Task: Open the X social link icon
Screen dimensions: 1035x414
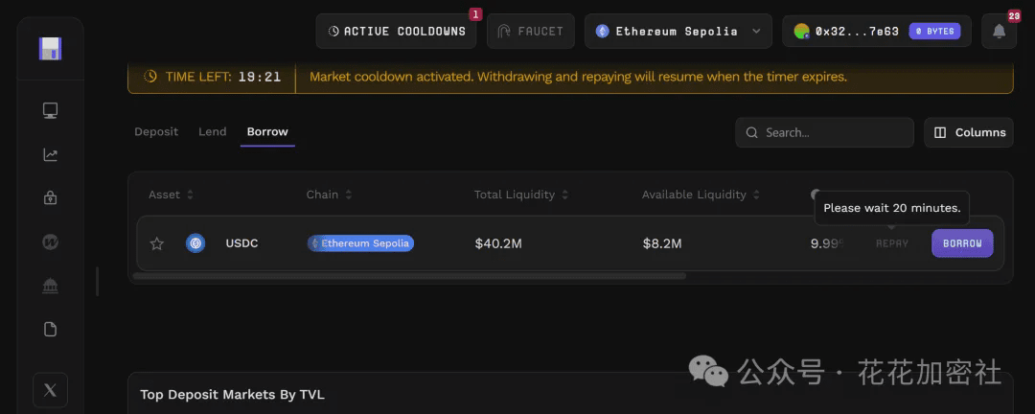Action: coord(50,390)
